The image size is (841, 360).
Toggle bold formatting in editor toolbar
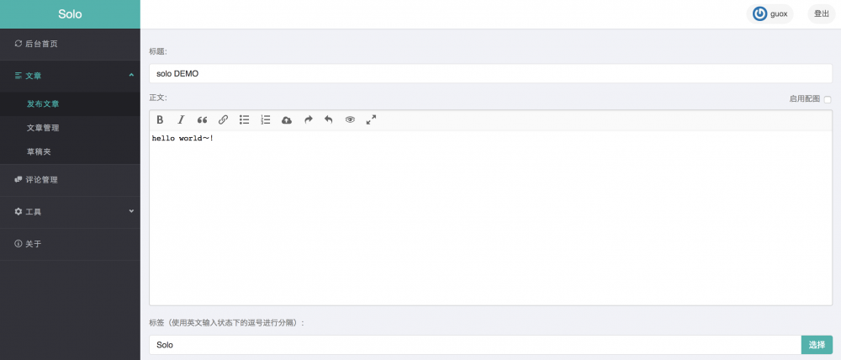[x=160, y=119]
